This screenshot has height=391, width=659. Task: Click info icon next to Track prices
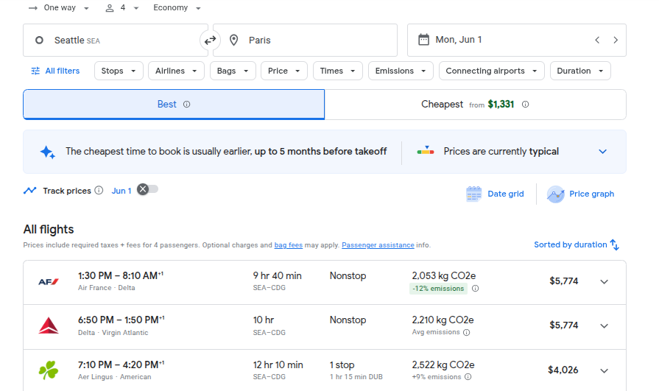[99, 191]
